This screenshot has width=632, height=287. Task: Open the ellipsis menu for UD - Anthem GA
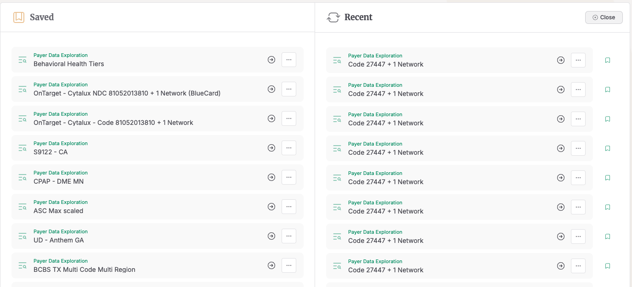[x=289, y=236]
